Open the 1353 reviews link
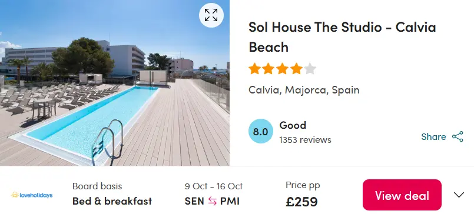The image size is (474, 214). (306, 140)
